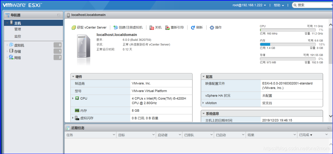
Task: Click 重新引导 reboot button
Action: tap(175, 28)
